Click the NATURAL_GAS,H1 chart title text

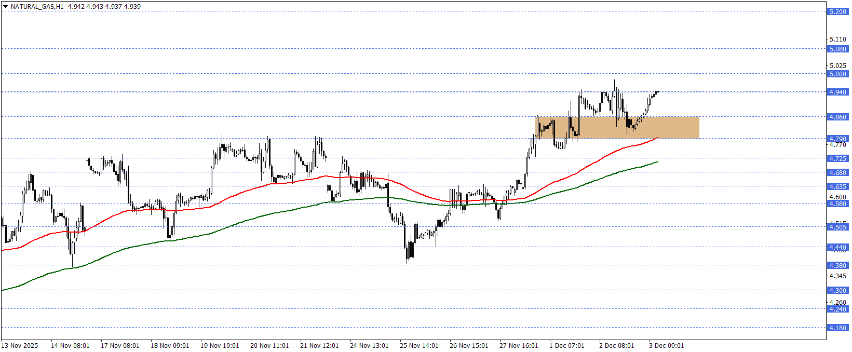click(x=37, y=7)
